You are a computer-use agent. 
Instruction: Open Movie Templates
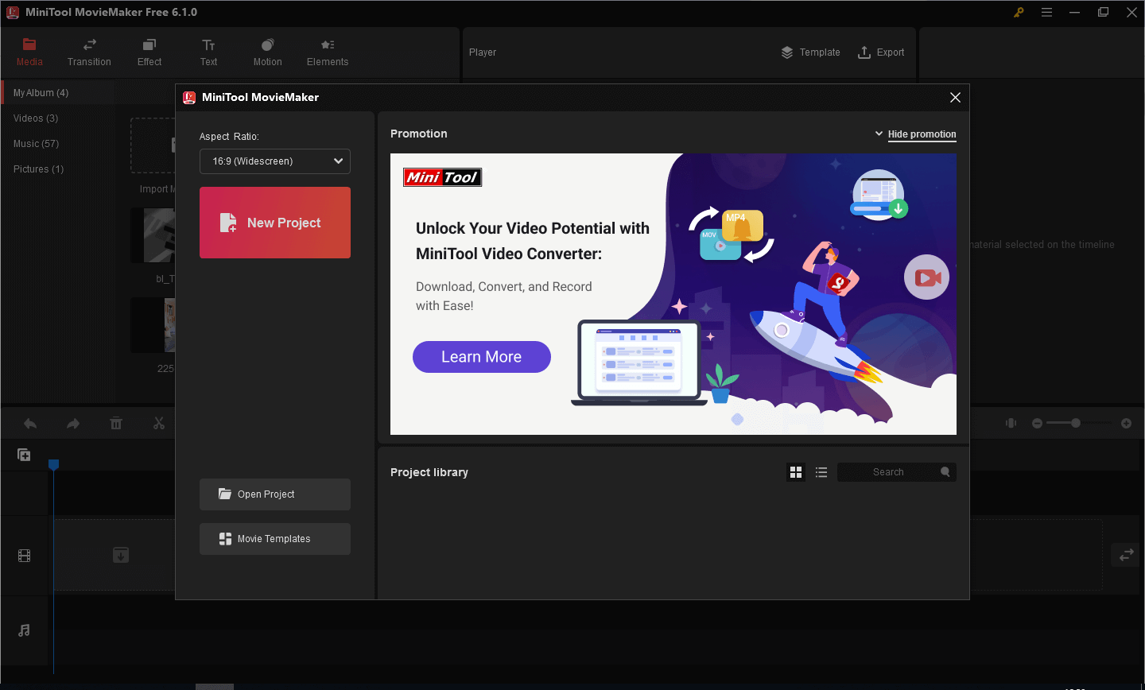(x=275, y=539)
